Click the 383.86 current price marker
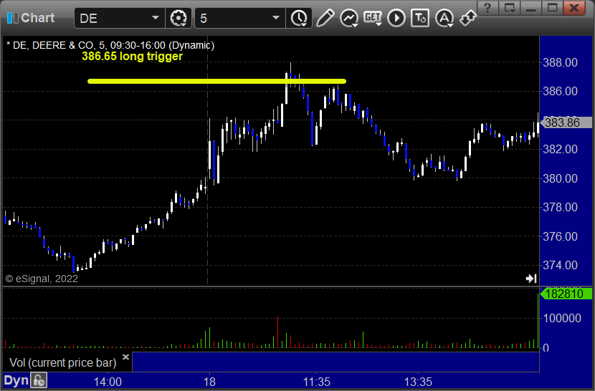 point(566,122)
